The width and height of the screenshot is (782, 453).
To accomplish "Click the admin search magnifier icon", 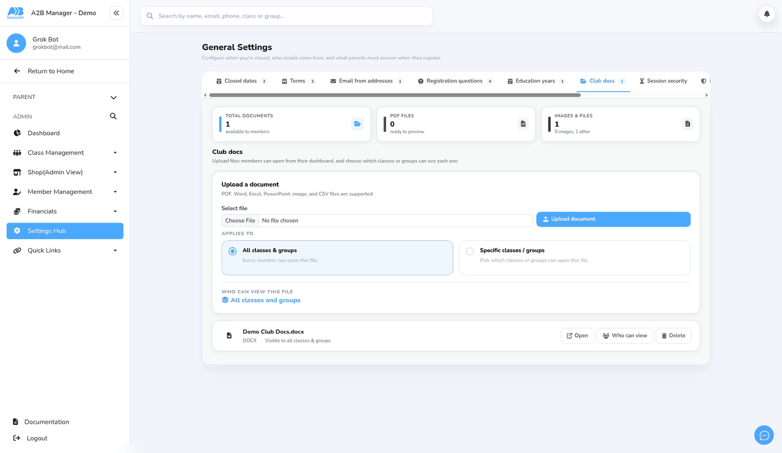I will pos(113,116).
